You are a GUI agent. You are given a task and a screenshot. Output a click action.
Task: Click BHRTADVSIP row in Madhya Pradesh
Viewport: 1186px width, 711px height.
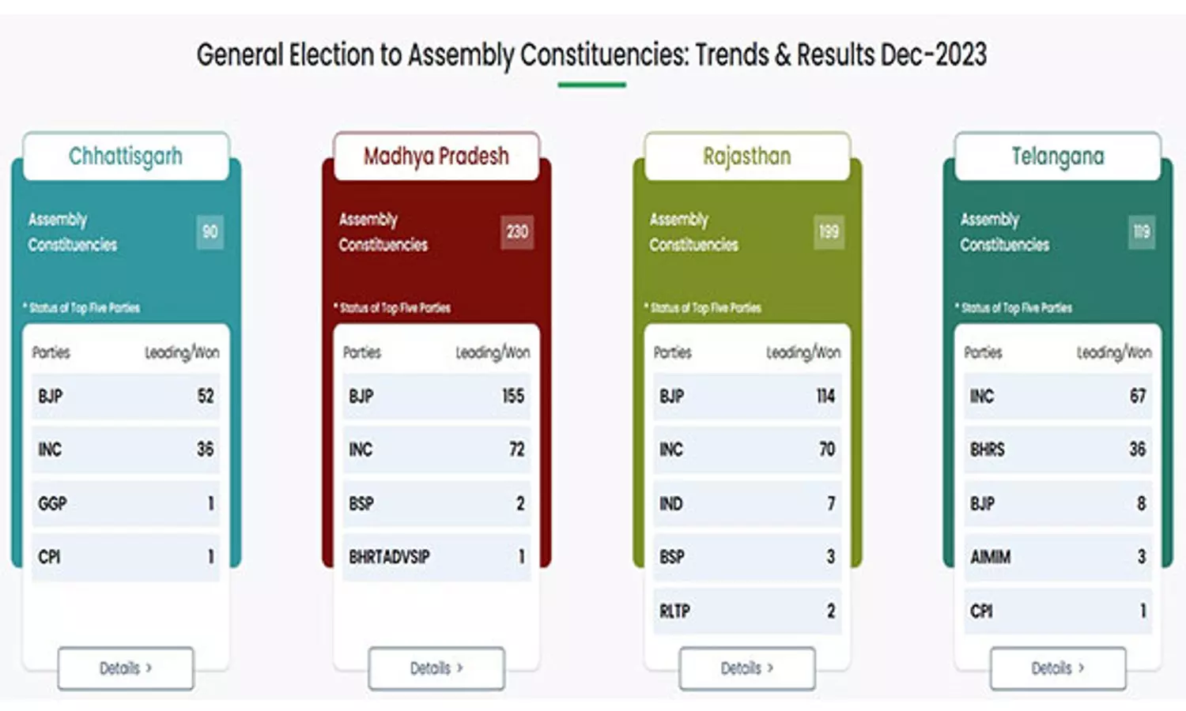click(436, 557)
